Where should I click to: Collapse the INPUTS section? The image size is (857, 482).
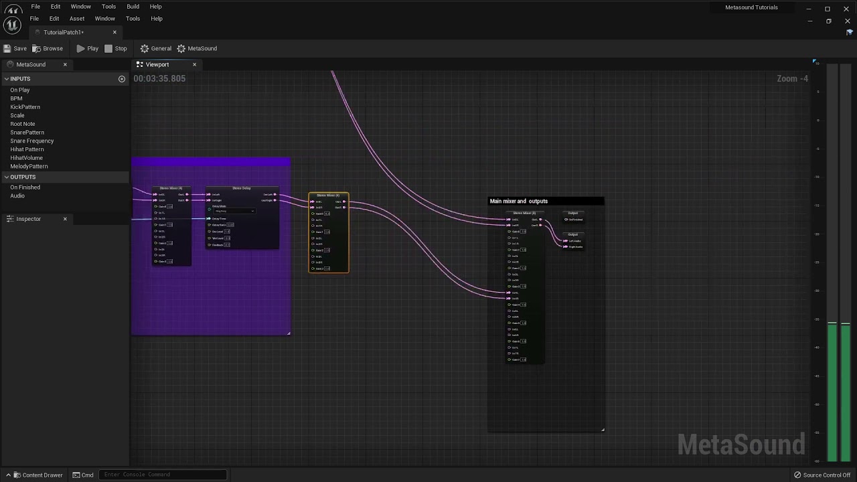7,79
